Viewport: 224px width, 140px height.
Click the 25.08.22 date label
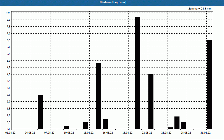coord(166,133)
